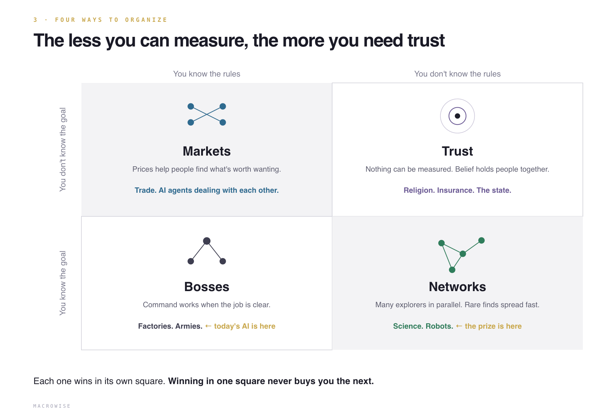This screenshot has width=603, height=417.
Task: Select the Networks heading
Action: click(457, 287)
